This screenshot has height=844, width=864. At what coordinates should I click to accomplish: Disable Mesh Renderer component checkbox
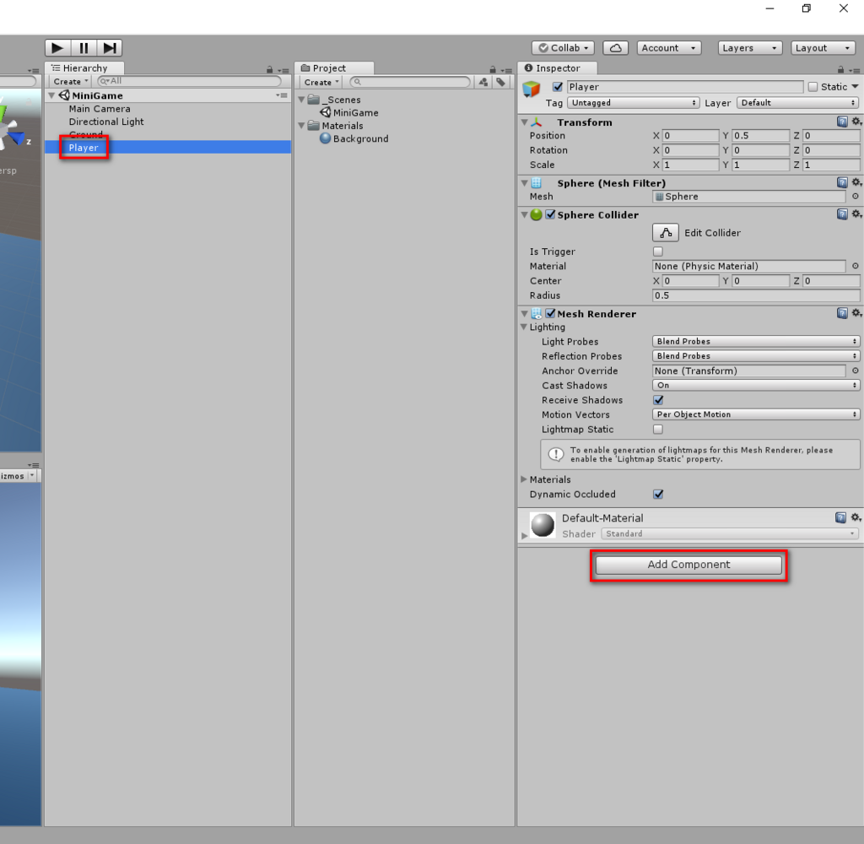[550, 313]
